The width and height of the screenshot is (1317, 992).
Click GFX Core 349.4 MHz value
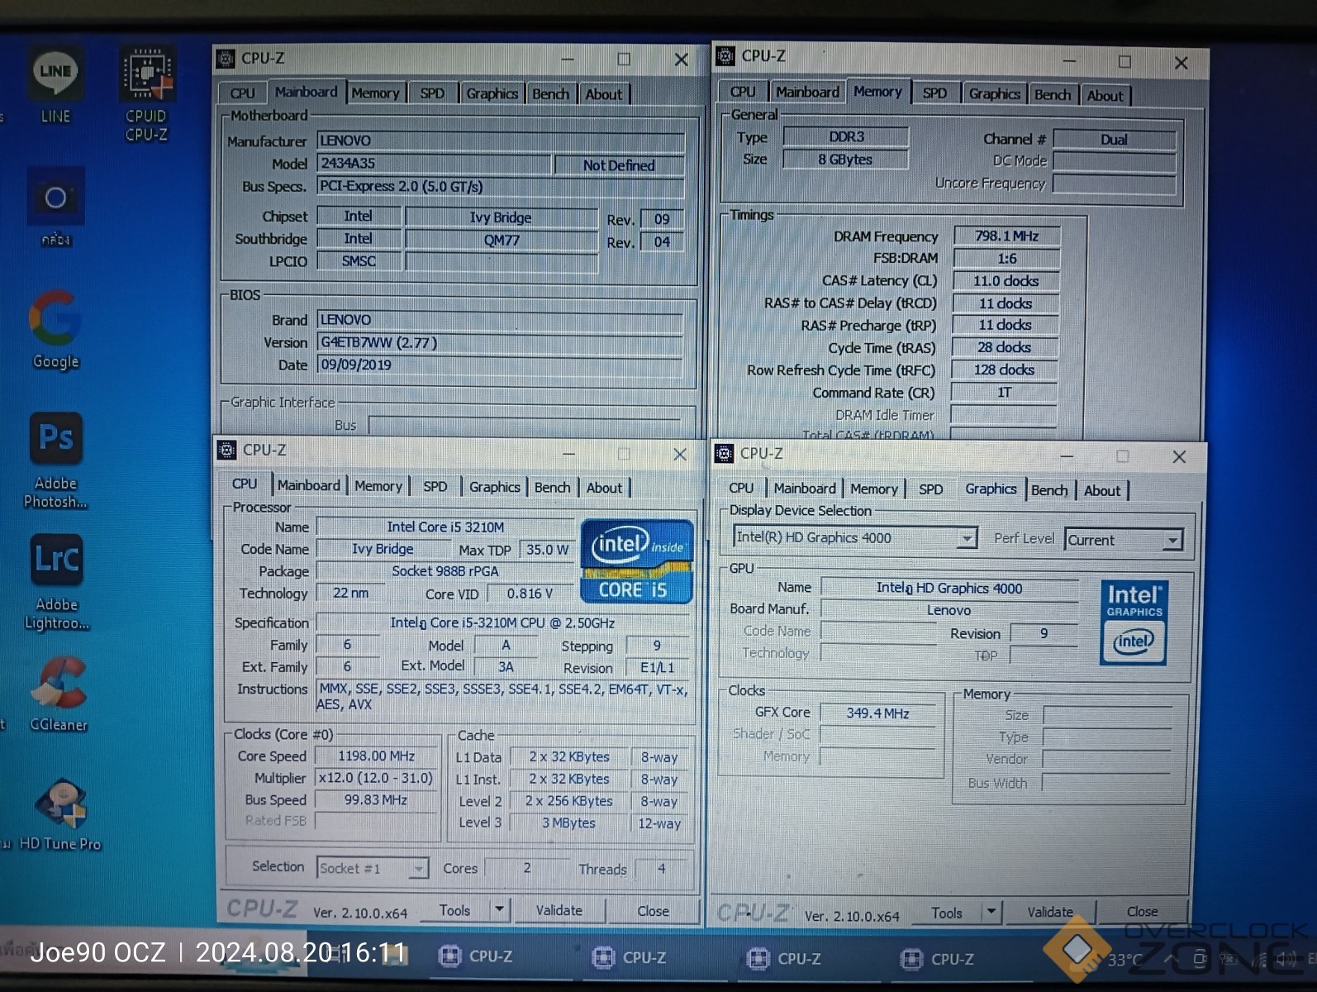(877, 713)
